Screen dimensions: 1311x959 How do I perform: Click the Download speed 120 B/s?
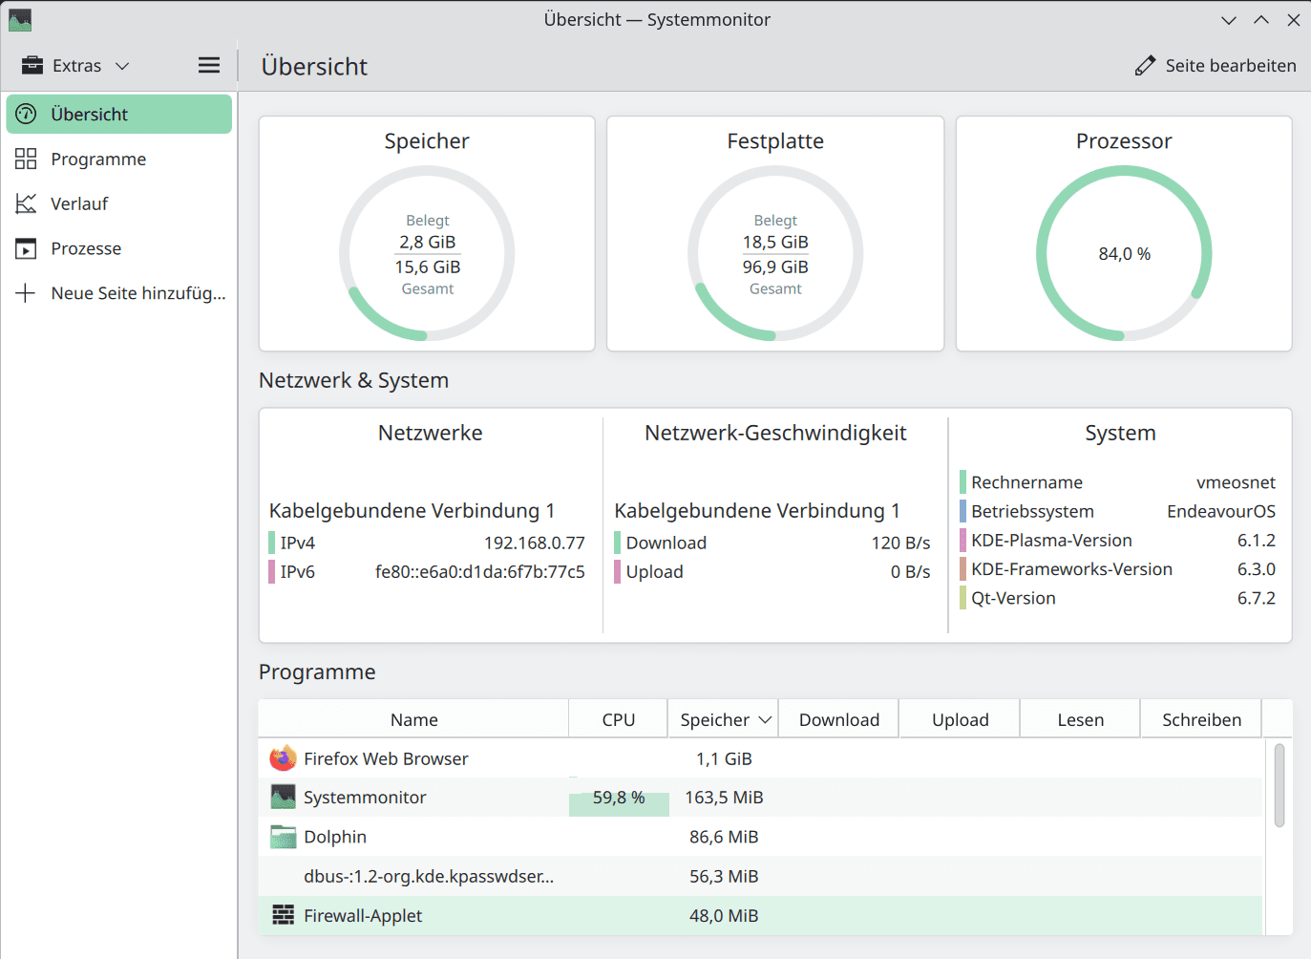900,543
